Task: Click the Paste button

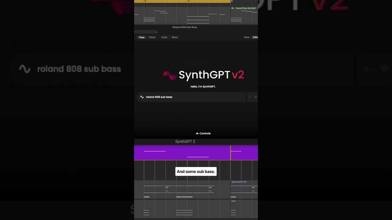Action: point(152,37)
